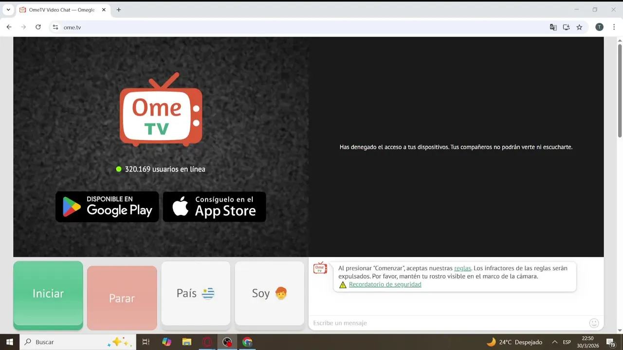
Task: Open the Google Play download badge
Action: (107, 207)
